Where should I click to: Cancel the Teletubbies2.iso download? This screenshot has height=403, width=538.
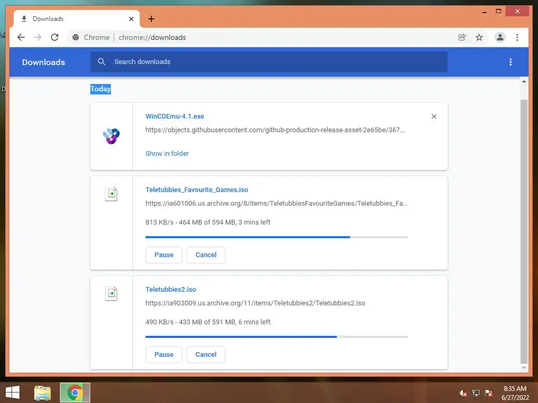[x=206, y=355]
